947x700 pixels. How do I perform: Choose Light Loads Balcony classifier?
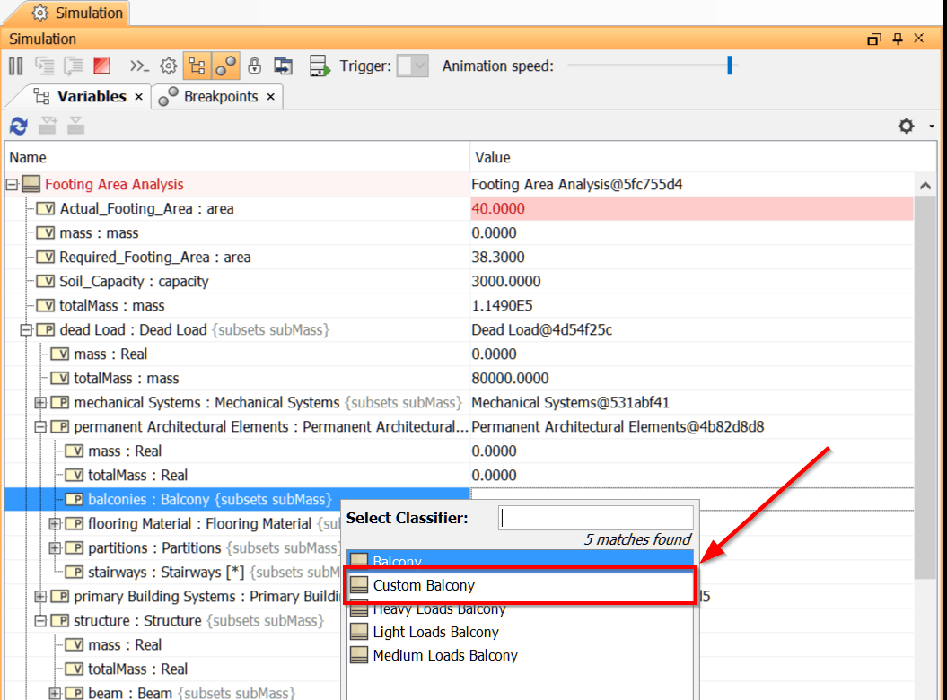pyautogui.click(x=521, y=633)
